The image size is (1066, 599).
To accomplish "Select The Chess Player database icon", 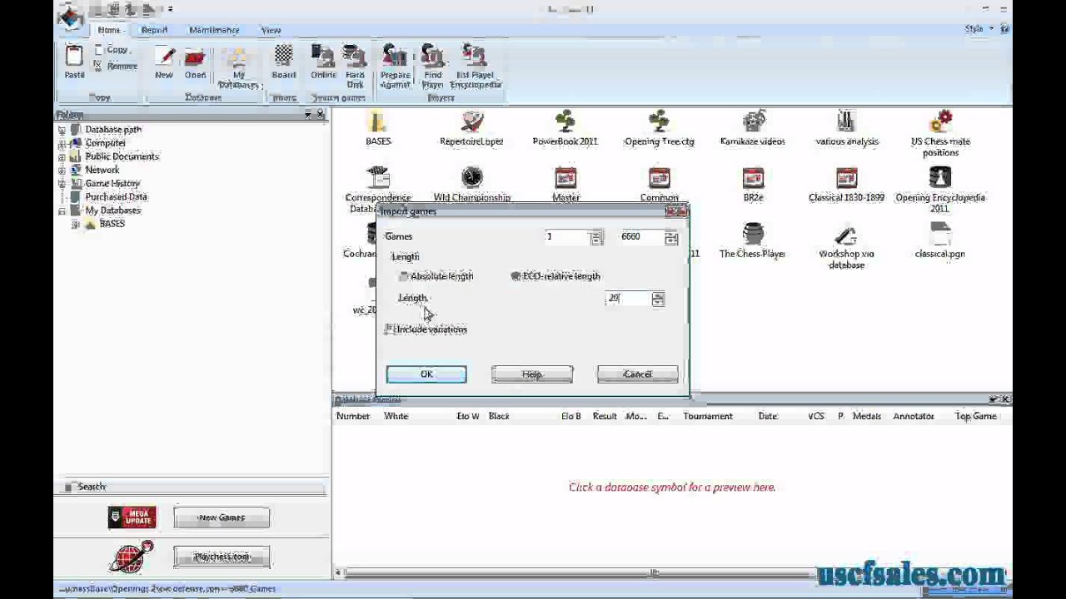I will (753, 234).
